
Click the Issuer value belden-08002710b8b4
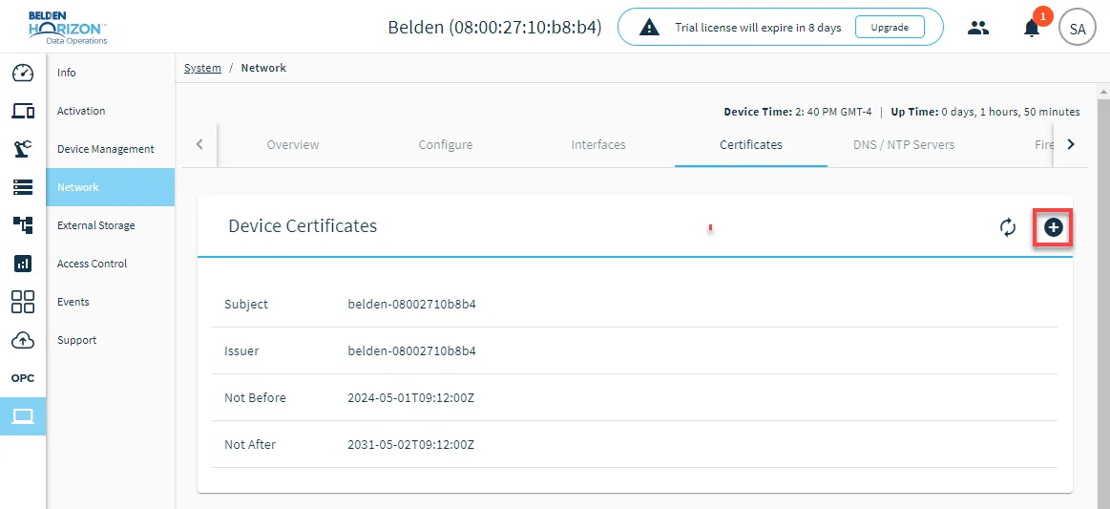[412, 351]
